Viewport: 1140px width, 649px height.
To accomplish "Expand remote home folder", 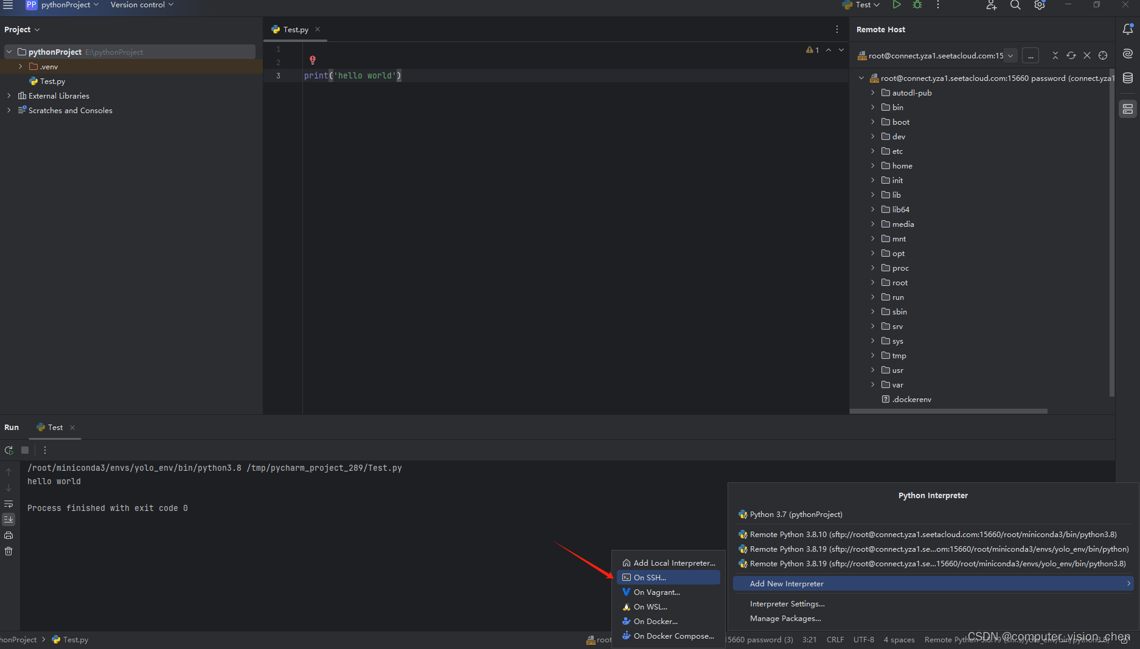I will (x=872, y=165).
